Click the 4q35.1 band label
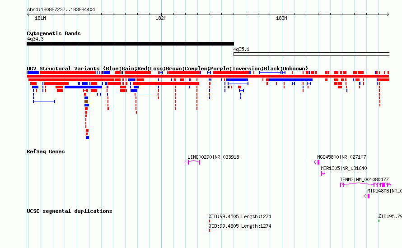This screenshot has width=402, height=248. coord(241,49)
